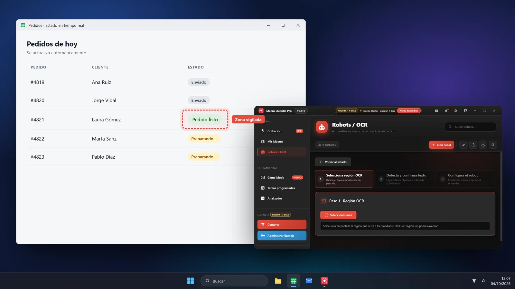515x289 pixels.
Task: Click the import download icon in robots toolbar
Action: click(483, 145)
